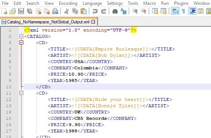The width and height of the screenshot is (211, 138).
Task: Open the Edit menu
Action: coord(17,3)
